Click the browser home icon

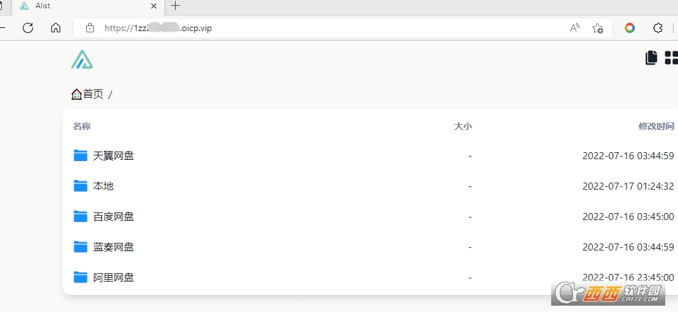tap(56, 28)
